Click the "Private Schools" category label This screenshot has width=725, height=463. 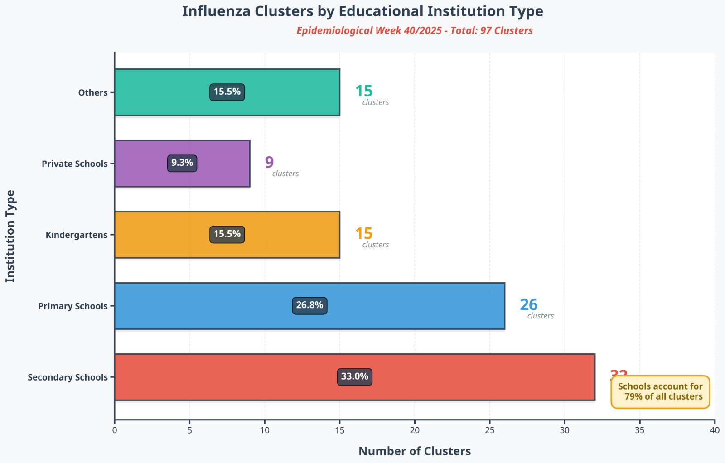click(75, 164)
